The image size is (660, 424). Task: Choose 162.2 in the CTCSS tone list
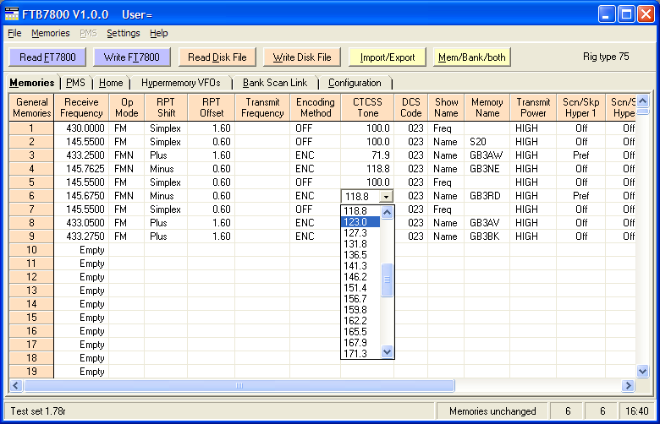(360, 321)
